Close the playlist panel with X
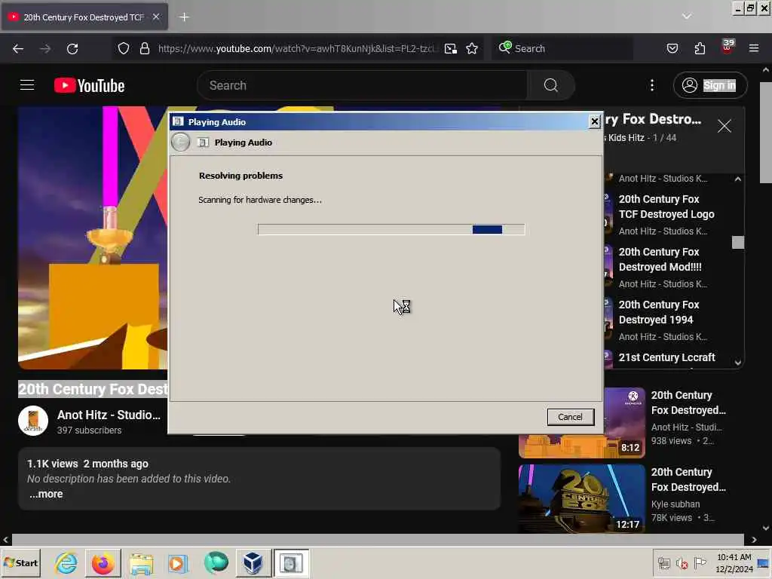The image size is (772, 579). point(724,126)
